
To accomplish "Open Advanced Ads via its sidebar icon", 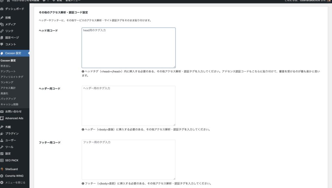I will pyautogui.click(x=2, y=118).
